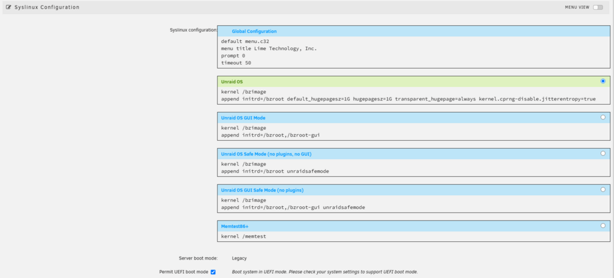Click Unraid OS Safe Mode header label
Image resolution: width=614 pixels, height=278 pixels.
coord(266,154)
